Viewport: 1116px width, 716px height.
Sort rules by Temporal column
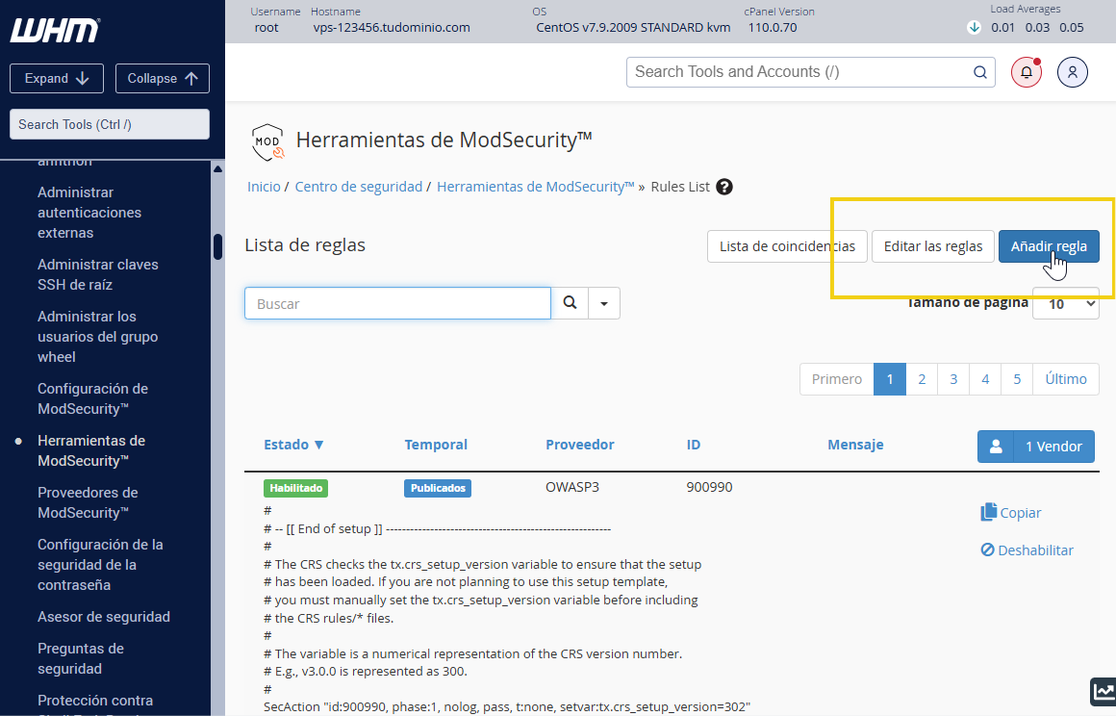[x=436, y=445]
